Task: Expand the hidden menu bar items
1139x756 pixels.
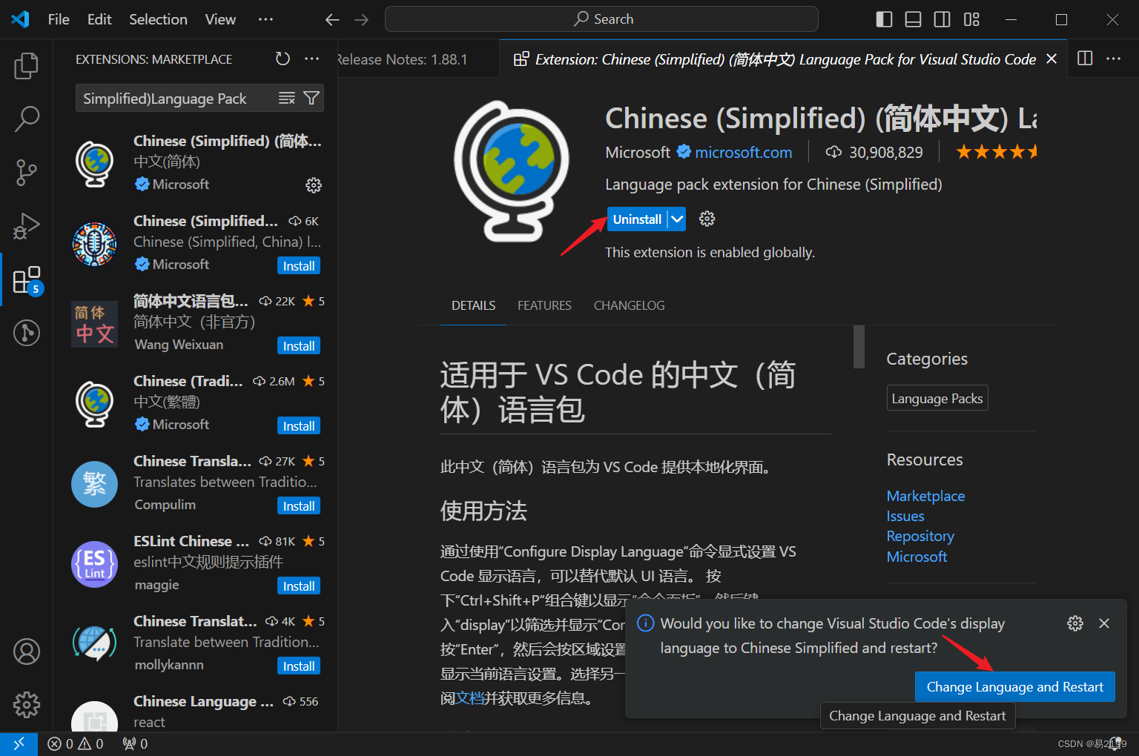Action: (x=265, y=19)
